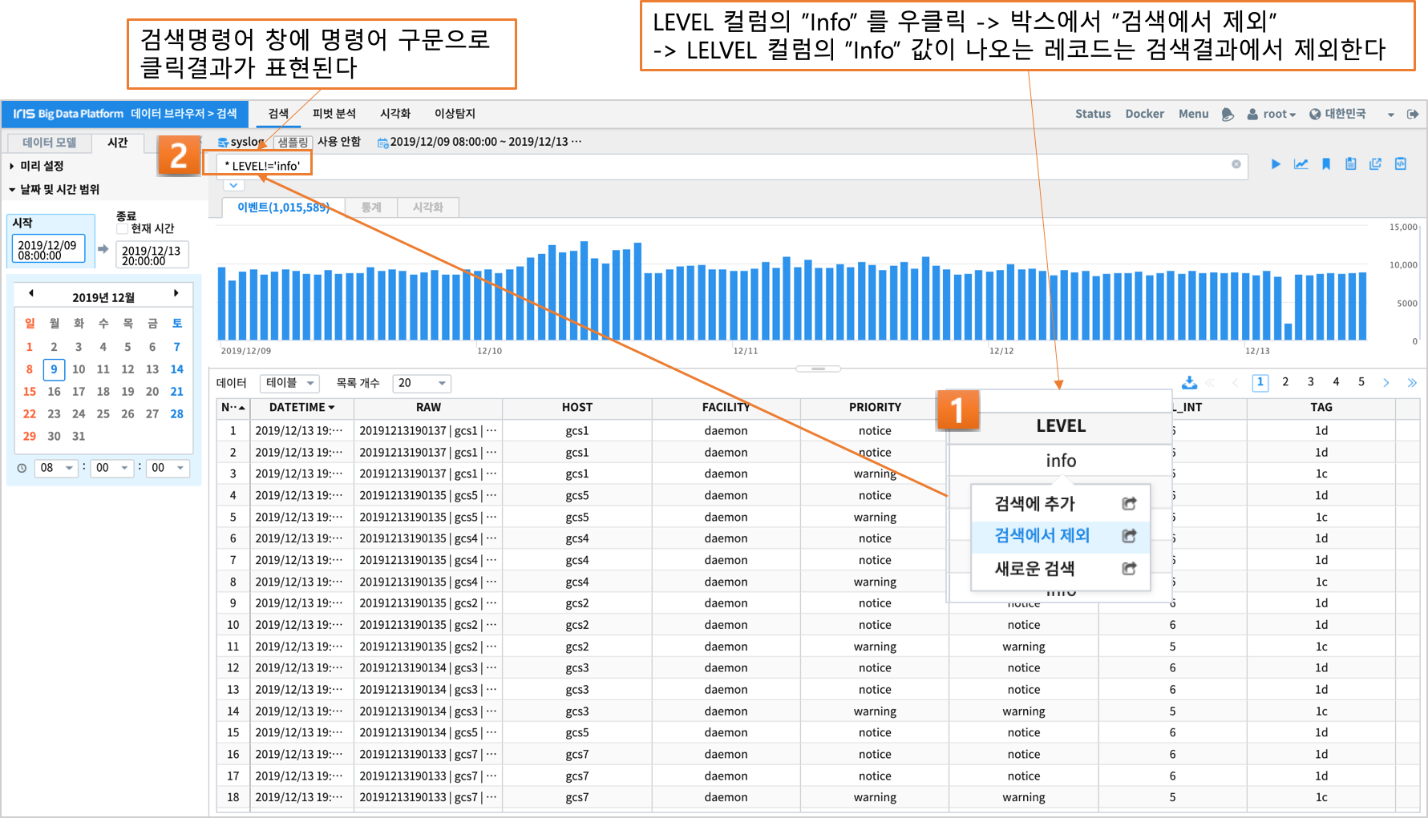
Task: Collapse the 날짜 및 시간 범위 section
Action: [x=55, y=190]
